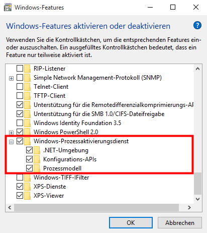The height and width of the screenshot is (233, 207).
Task: Enable the TFTP-Client checkbox
Action: tap(20, 96)
